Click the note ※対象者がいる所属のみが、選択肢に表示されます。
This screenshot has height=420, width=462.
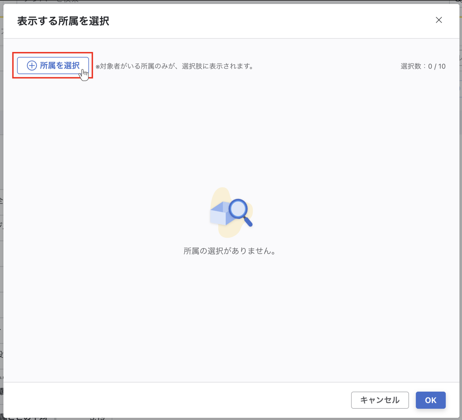(x=175, y=66)
